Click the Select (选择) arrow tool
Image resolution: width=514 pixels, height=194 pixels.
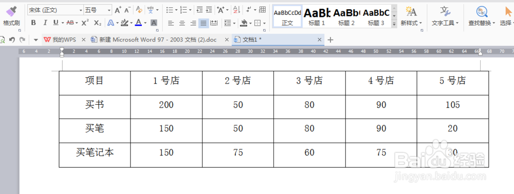[x=507, y=16]
